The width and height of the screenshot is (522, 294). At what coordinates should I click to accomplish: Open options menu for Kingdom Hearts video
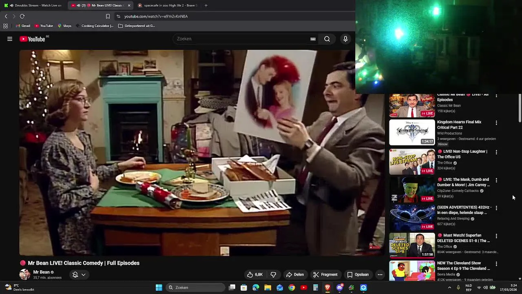(496, 122)
